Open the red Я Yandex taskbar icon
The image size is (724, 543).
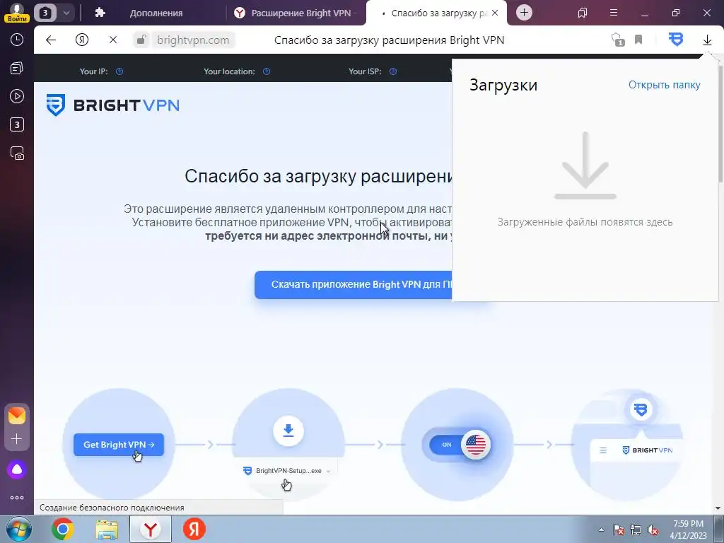click(x=194, y=529)
